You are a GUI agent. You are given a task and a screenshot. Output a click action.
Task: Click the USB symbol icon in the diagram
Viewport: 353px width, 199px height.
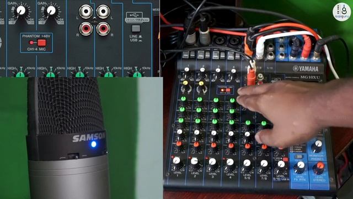click(135, 15)
